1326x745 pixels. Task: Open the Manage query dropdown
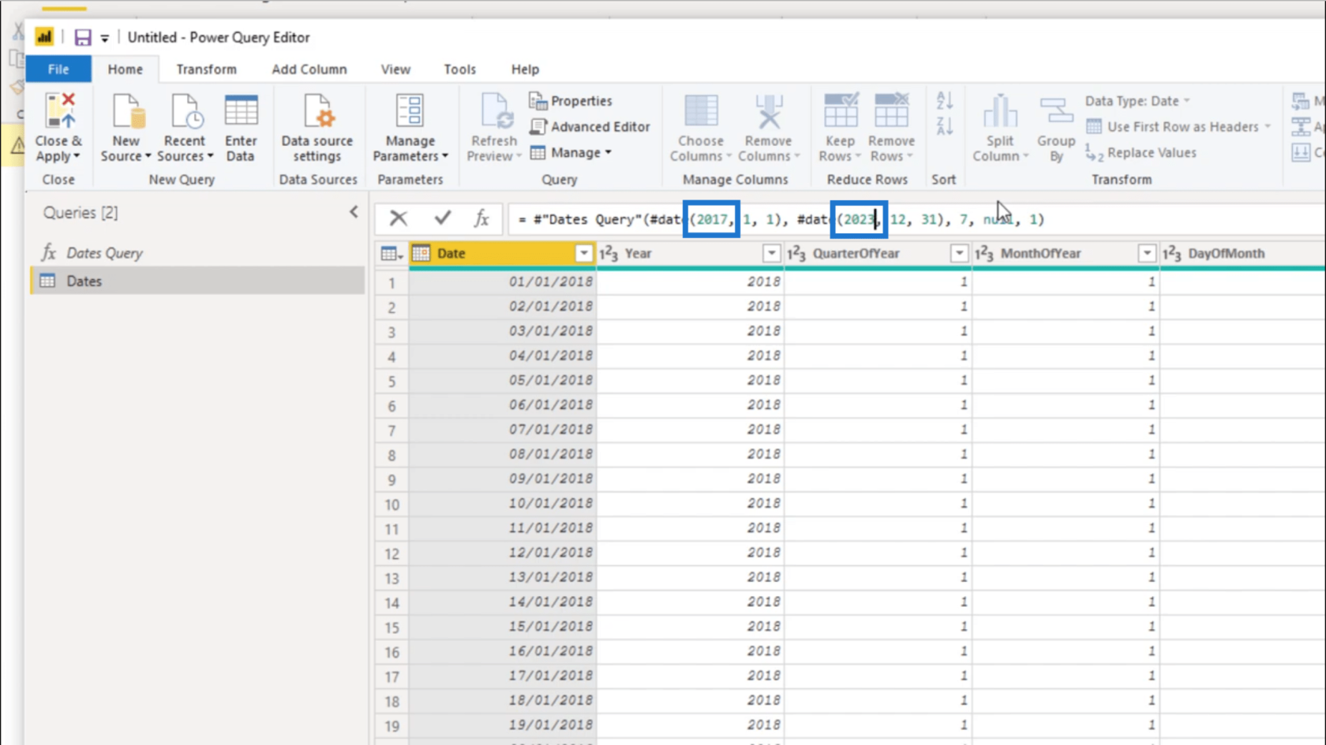click(571, 153)
